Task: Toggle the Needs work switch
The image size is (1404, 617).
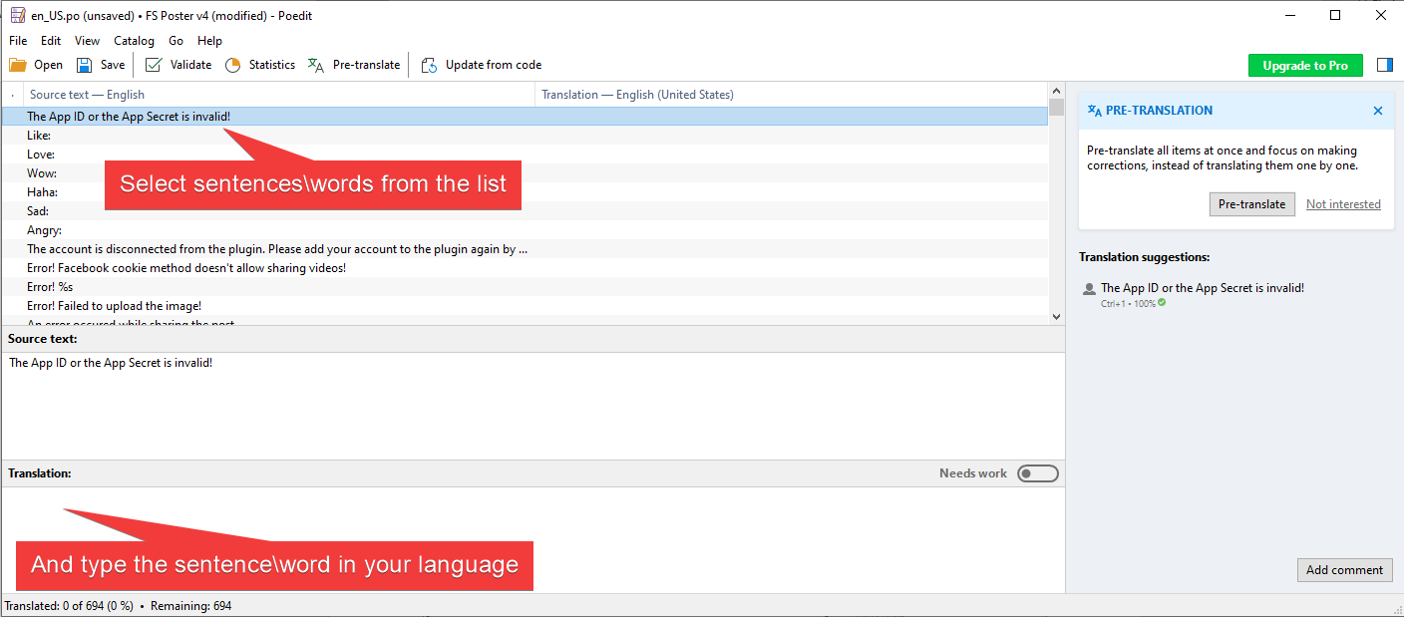Action: [x=1037, y=473]
